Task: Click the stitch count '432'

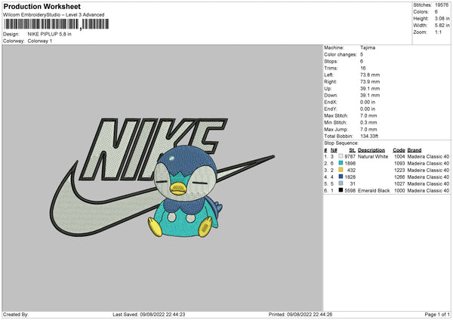Action: (x=351, y=170)
